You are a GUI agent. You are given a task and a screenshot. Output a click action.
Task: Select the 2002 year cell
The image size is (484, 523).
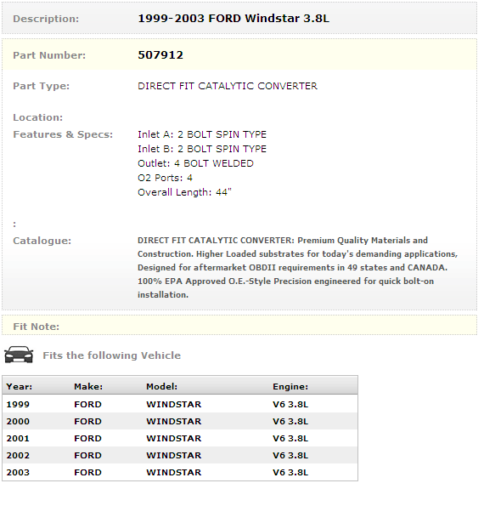point(18,455)
